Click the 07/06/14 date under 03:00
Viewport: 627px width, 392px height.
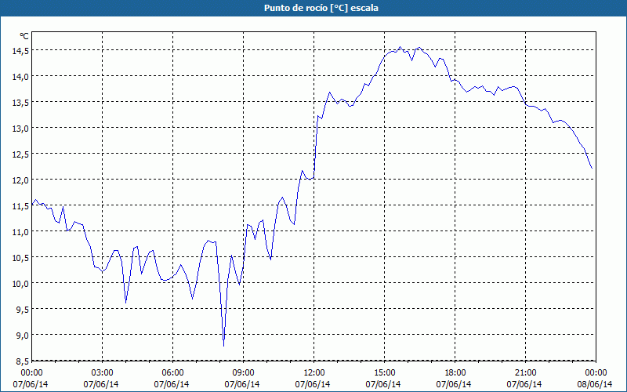[101, 384]
